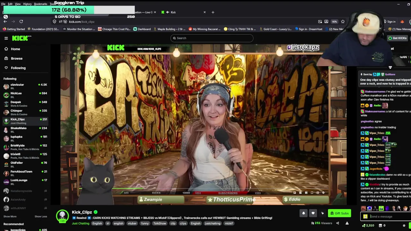Collapse the pinned chat message arrow

pos(390,68)
